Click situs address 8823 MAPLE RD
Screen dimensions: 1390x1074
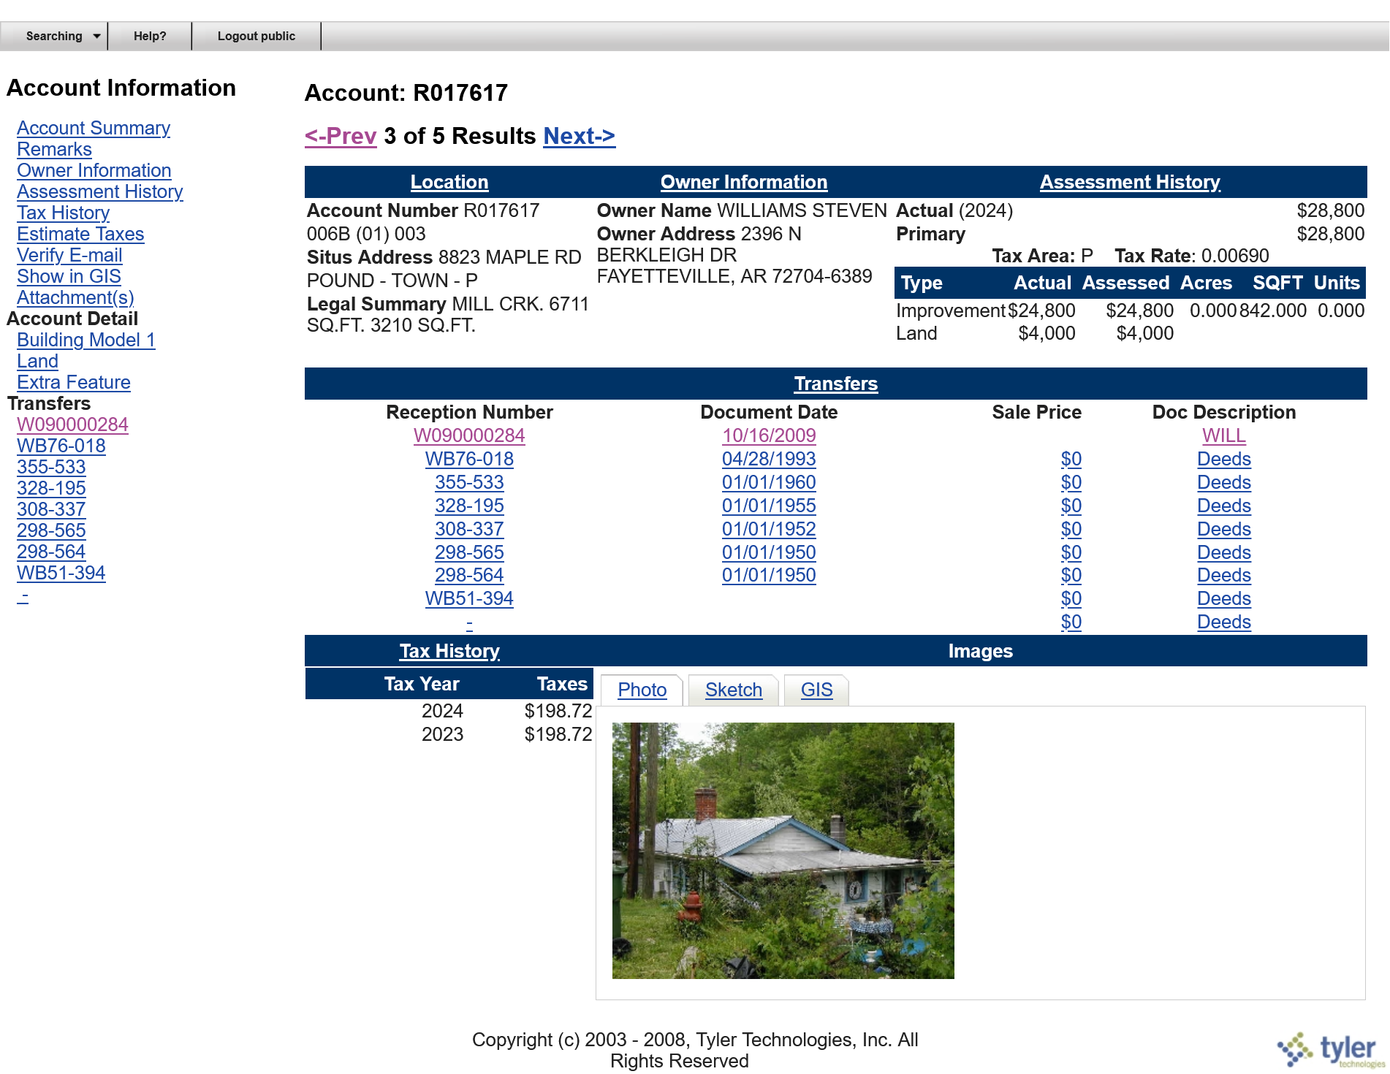(x=509, y=257)
